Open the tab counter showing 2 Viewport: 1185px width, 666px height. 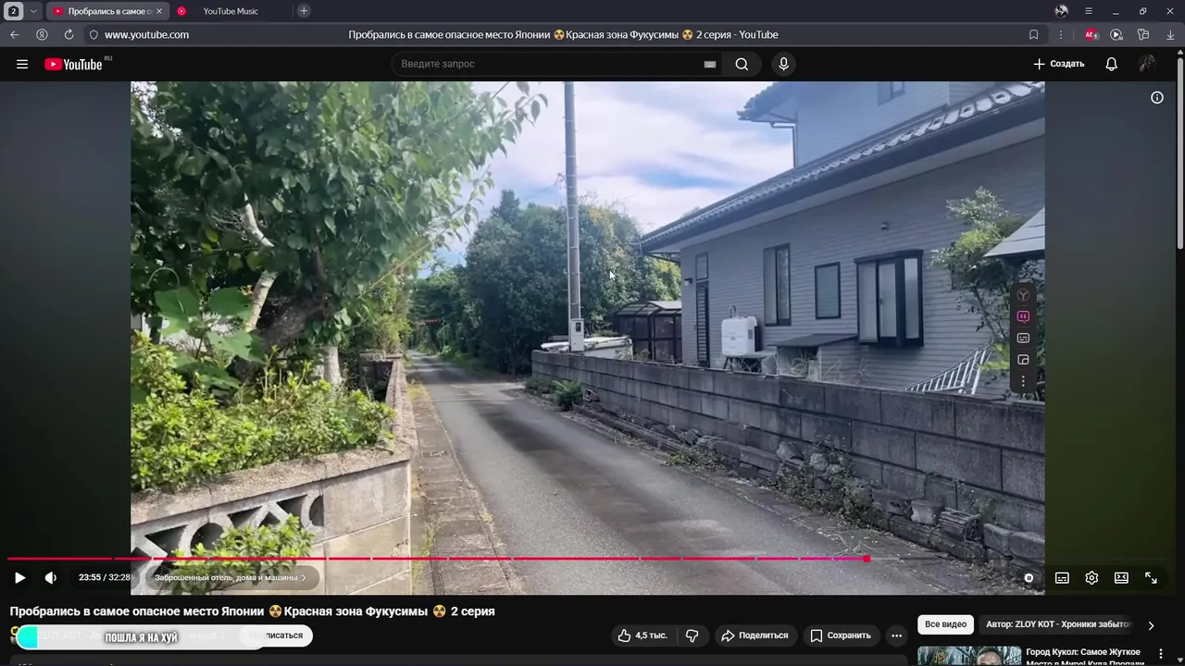coord(14,11)
